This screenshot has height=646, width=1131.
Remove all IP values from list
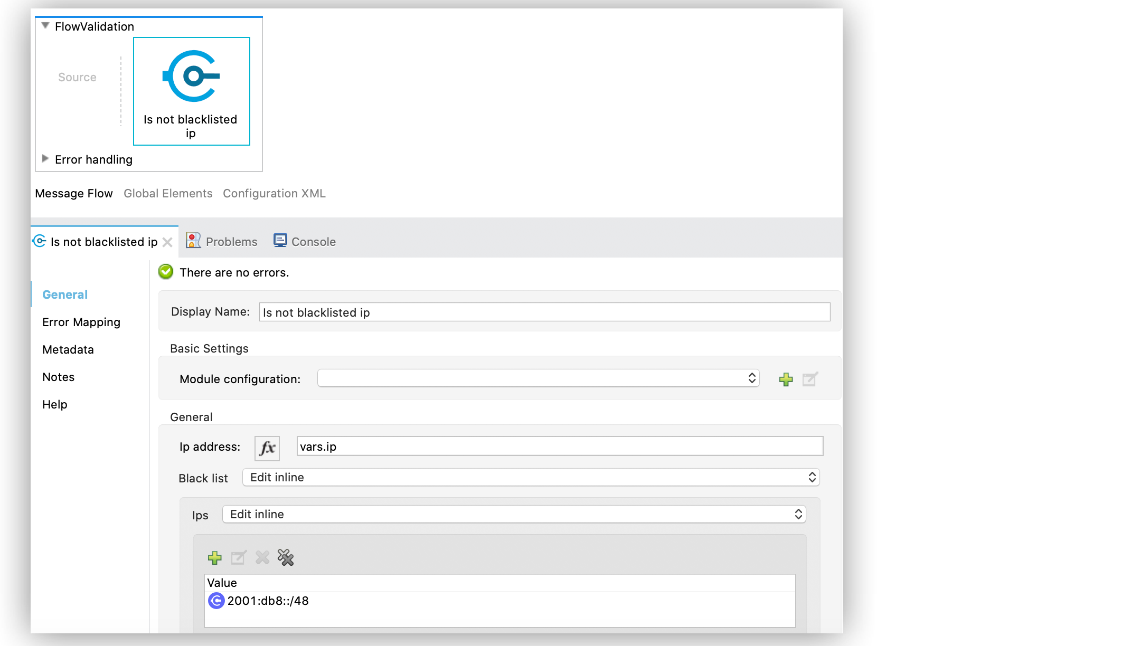point(286,557)
